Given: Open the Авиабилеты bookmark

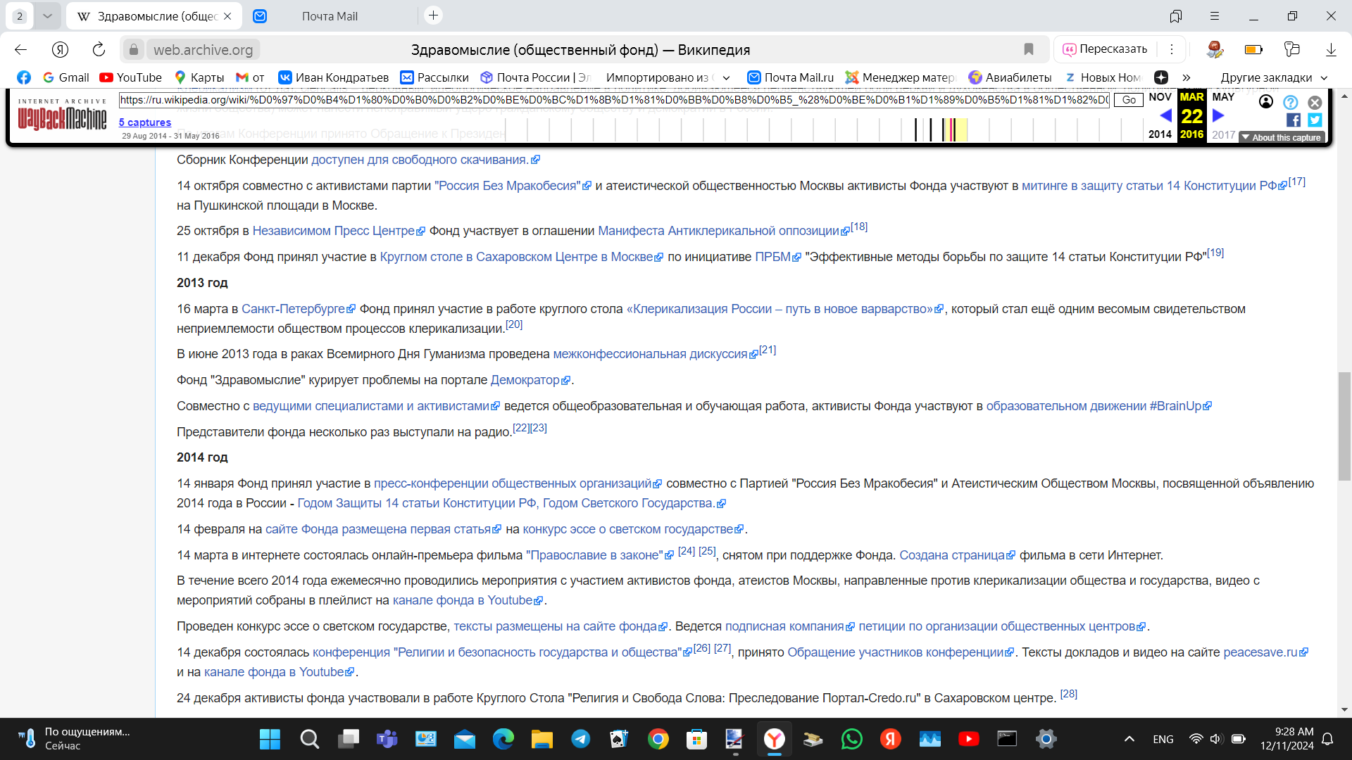Looking at the screenshot, I should (1010, 77).
